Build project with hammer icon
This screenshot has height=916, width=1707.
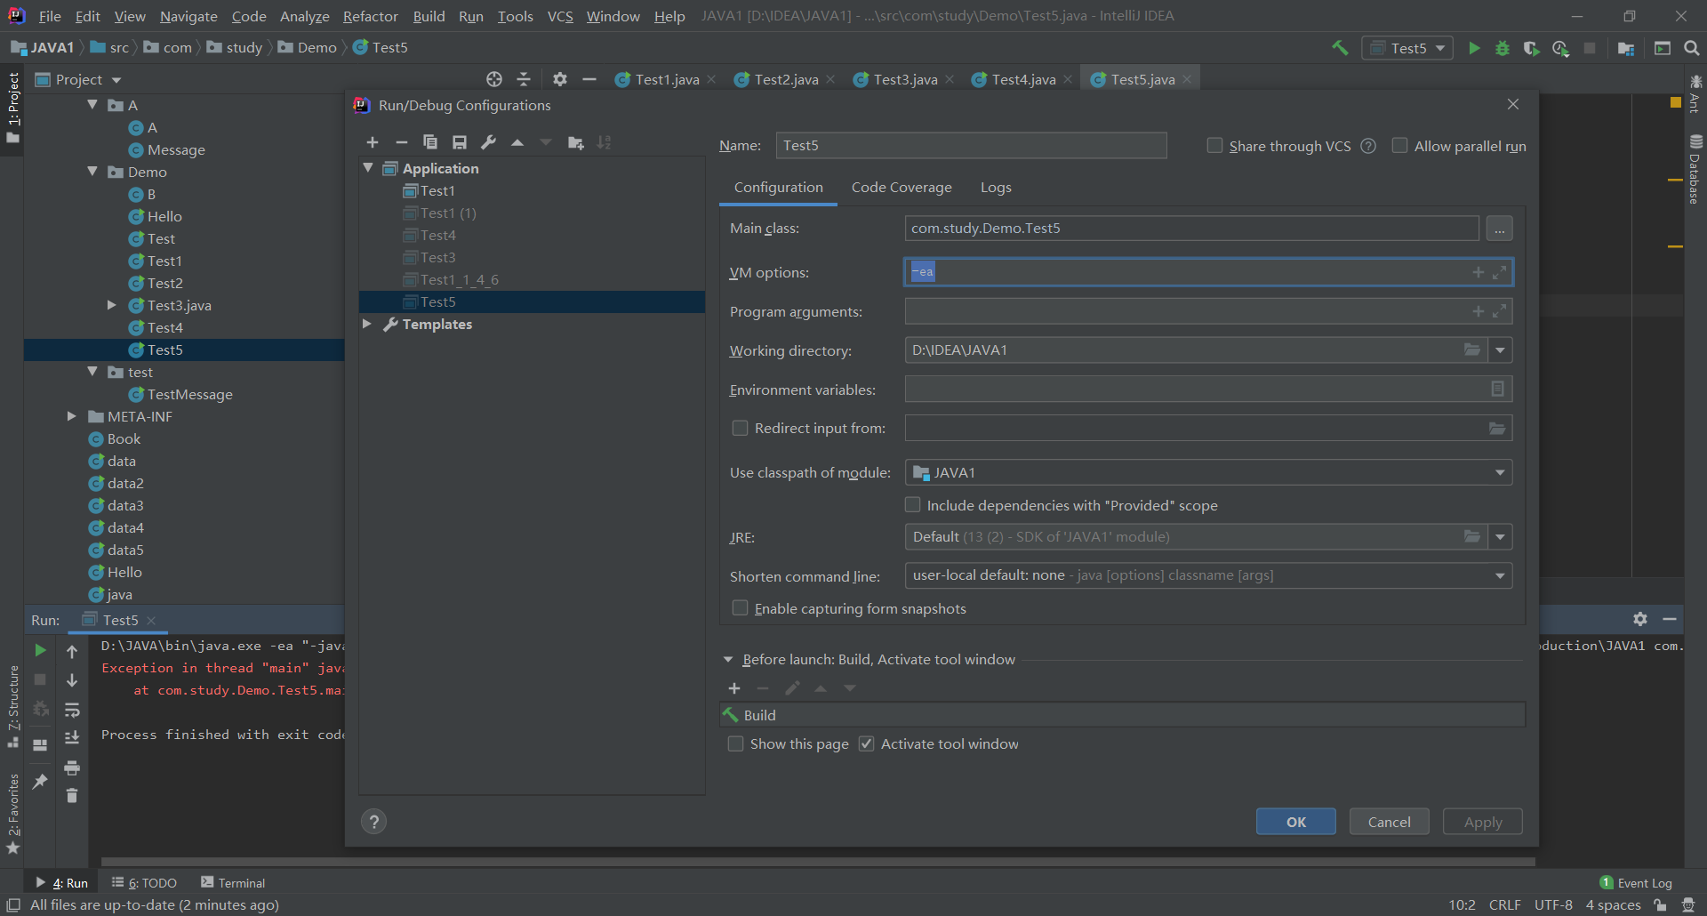1340,48
